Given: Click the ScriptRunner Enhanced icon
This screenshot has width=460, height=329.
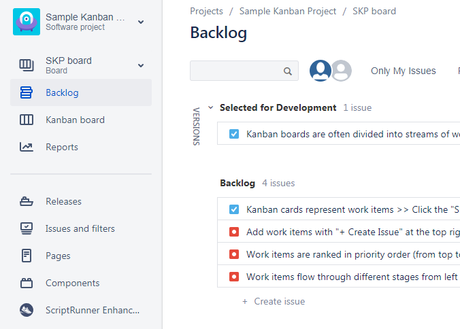Looking at the screenshot, I should [x=27, y=310].
